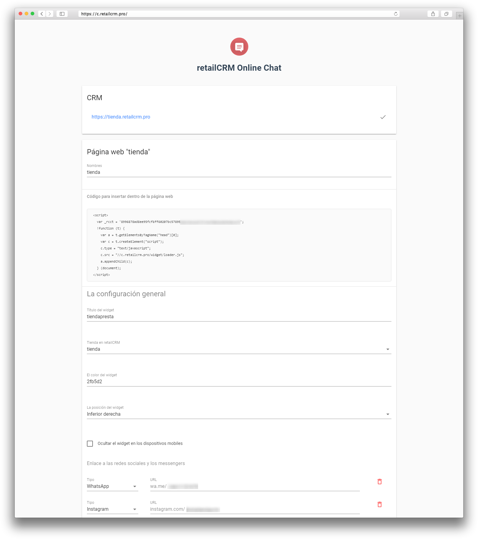This screenshot has height=539, width=478.
Task: Edit the widget color value 2fb5d2
Action: pyautogui.click(x=239, y=382)
